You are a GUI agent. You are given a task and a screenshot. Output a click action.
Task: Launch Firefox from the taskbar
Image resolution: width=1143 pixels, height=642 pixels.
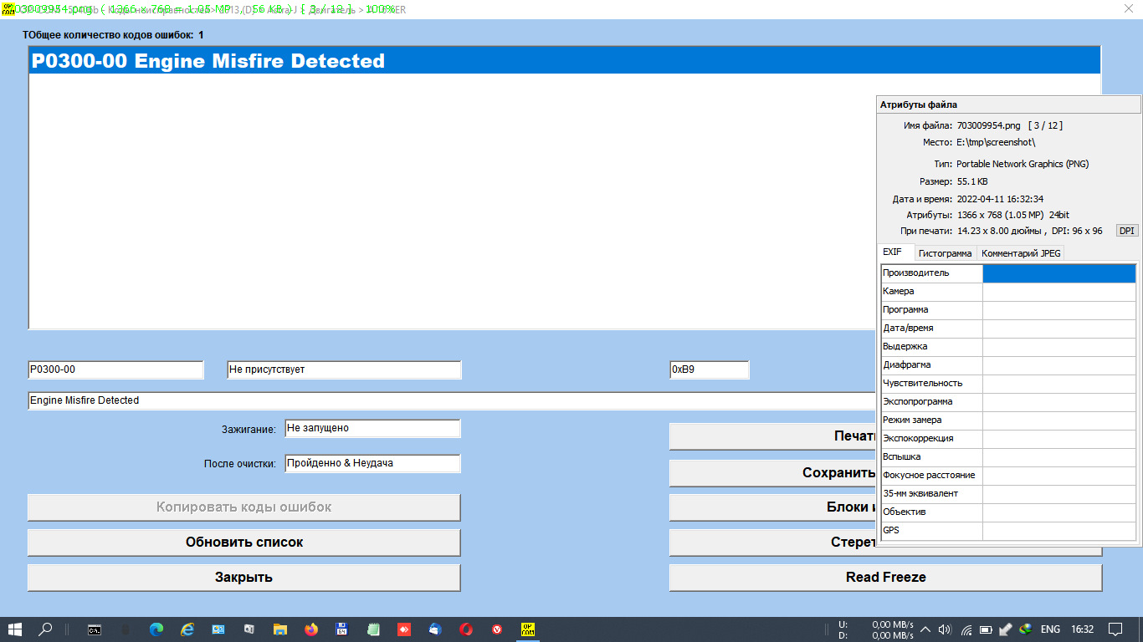click(311, 629)
